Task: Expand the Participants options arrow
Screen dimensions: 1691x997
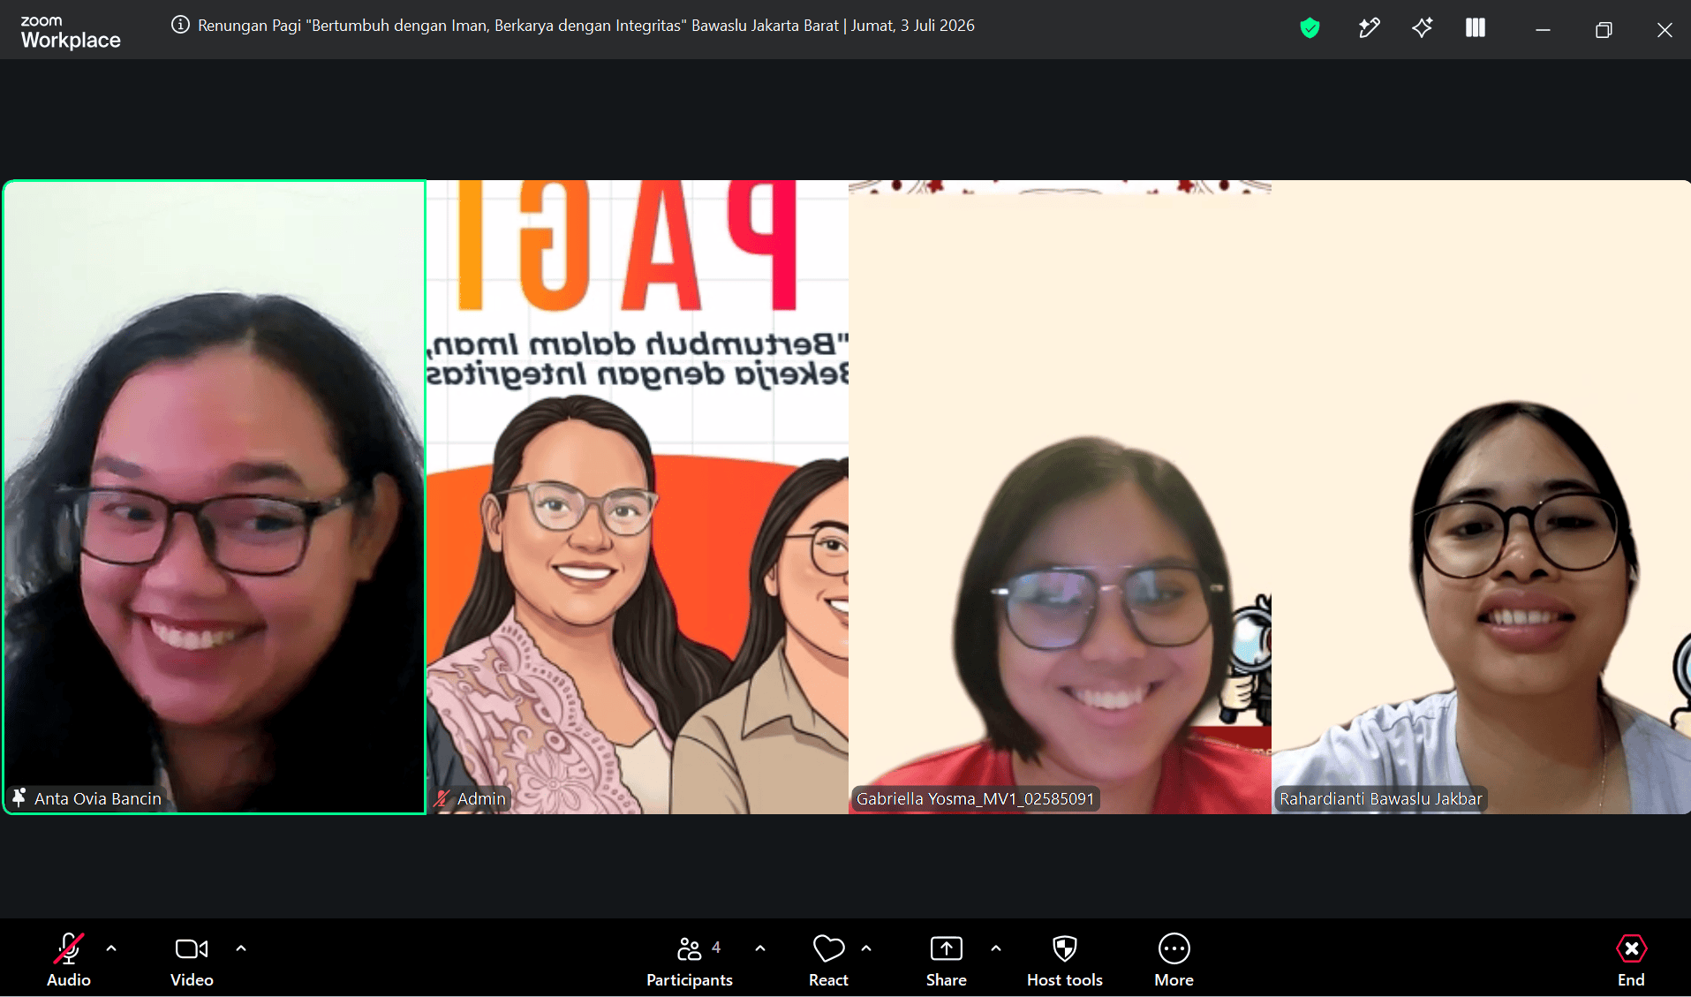Action: [760, 948]
